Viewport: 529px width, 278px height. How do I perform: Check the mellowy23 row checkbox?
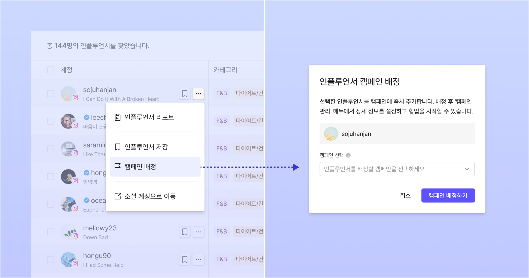click(x=51, y=232)
